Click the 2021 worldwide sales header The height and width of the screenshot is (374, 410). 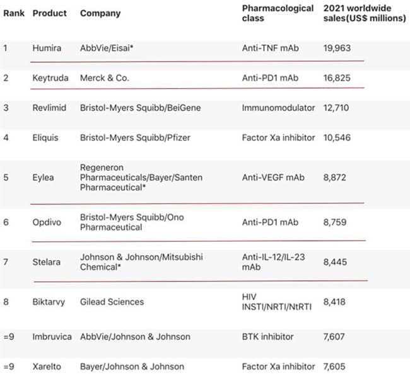pos(363,13)
